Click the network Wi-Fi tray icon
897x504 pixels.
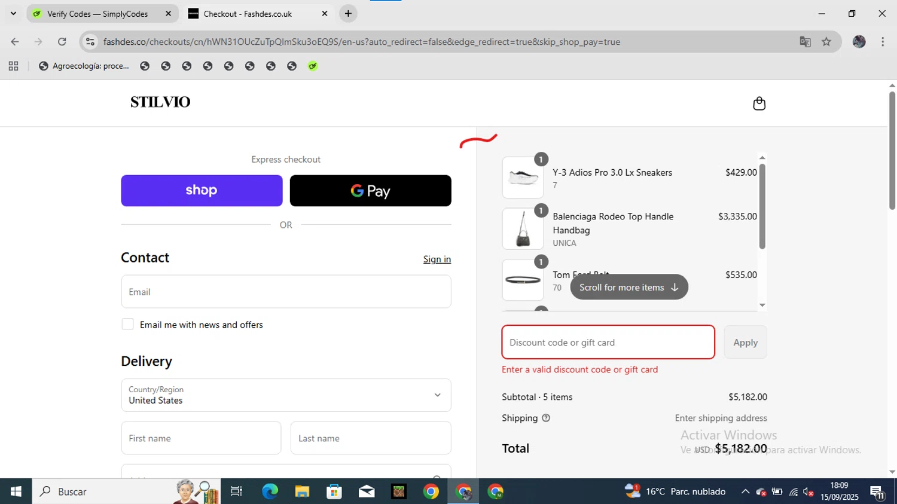point(794,492)
